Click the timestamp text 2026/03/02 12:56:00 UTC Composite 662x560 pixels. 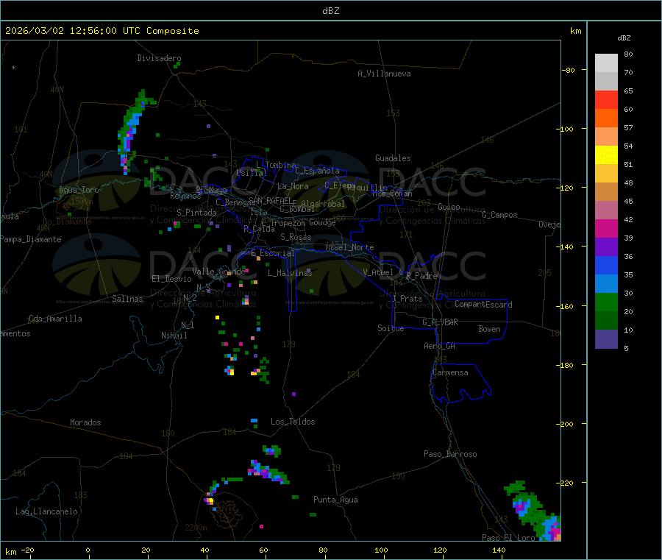[102, 31]
